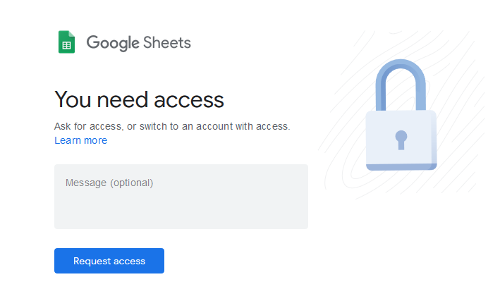Click the "Message (optional)" placeholder text
The image size is (500, 289).
(x=109, y=183)
